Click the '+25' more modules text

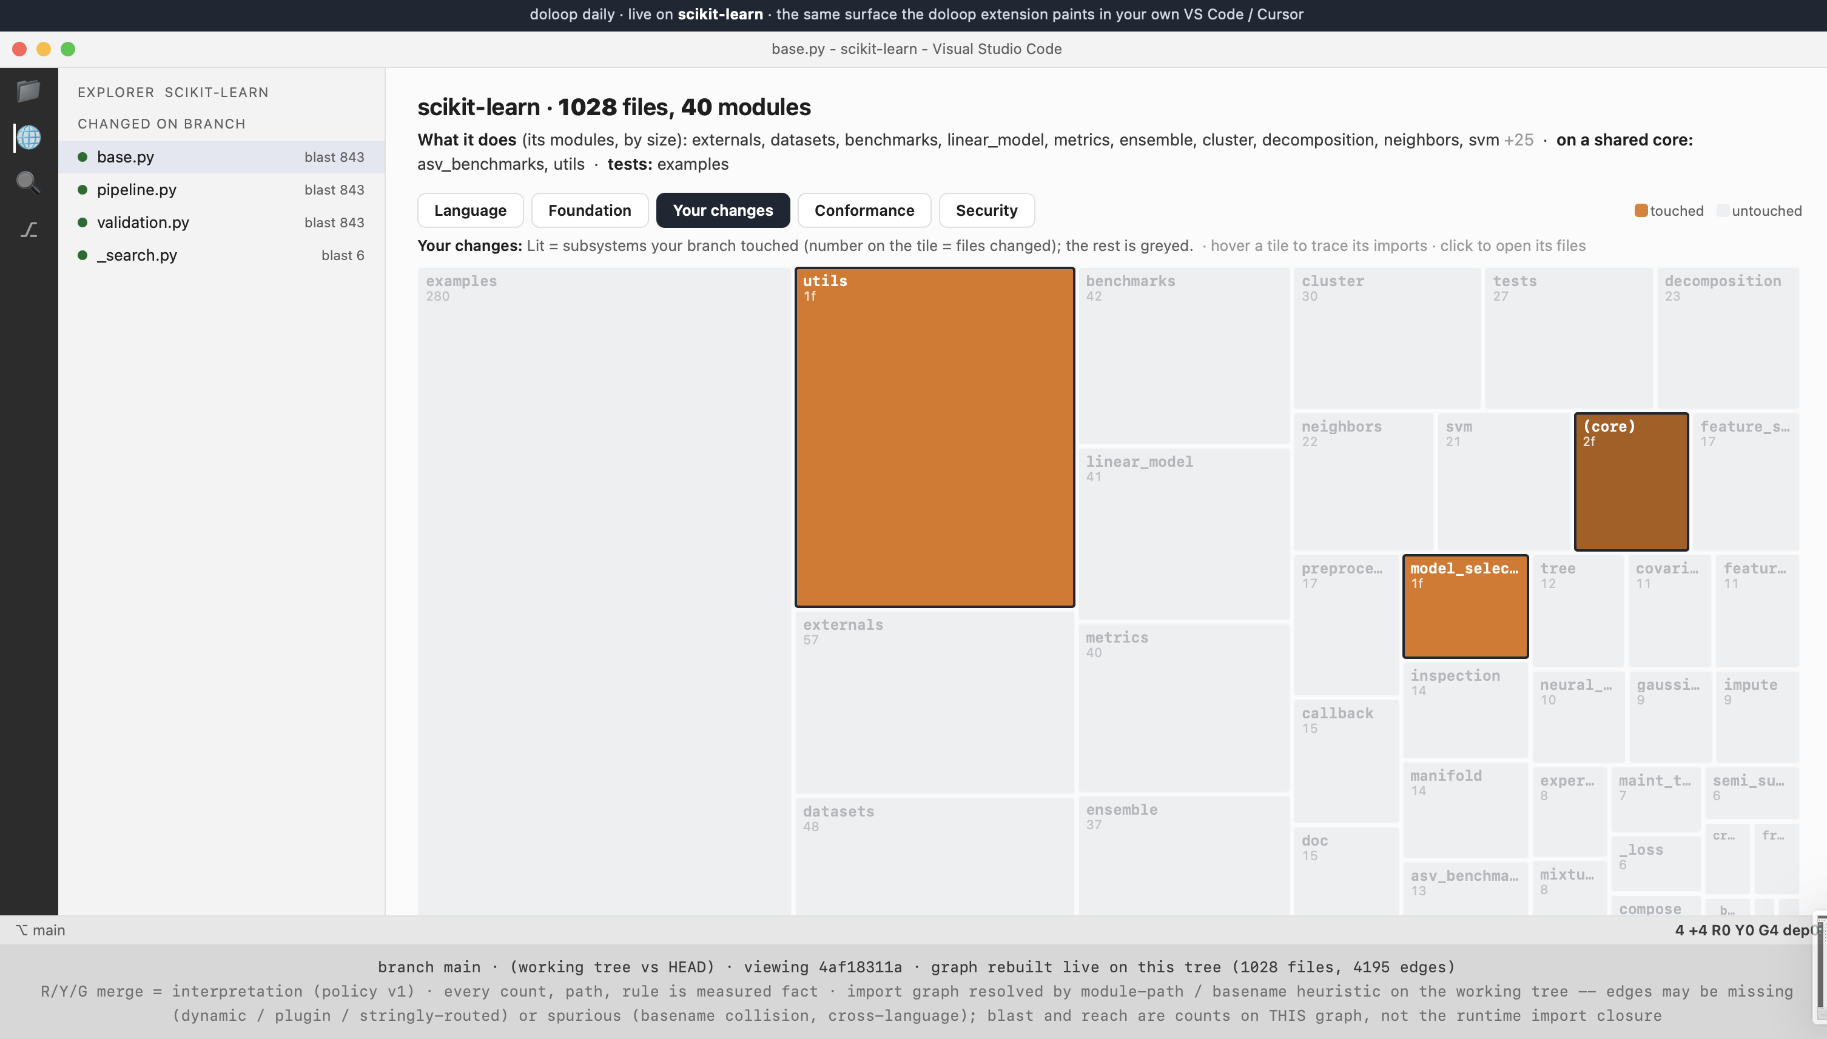[x=1519, y=140]
